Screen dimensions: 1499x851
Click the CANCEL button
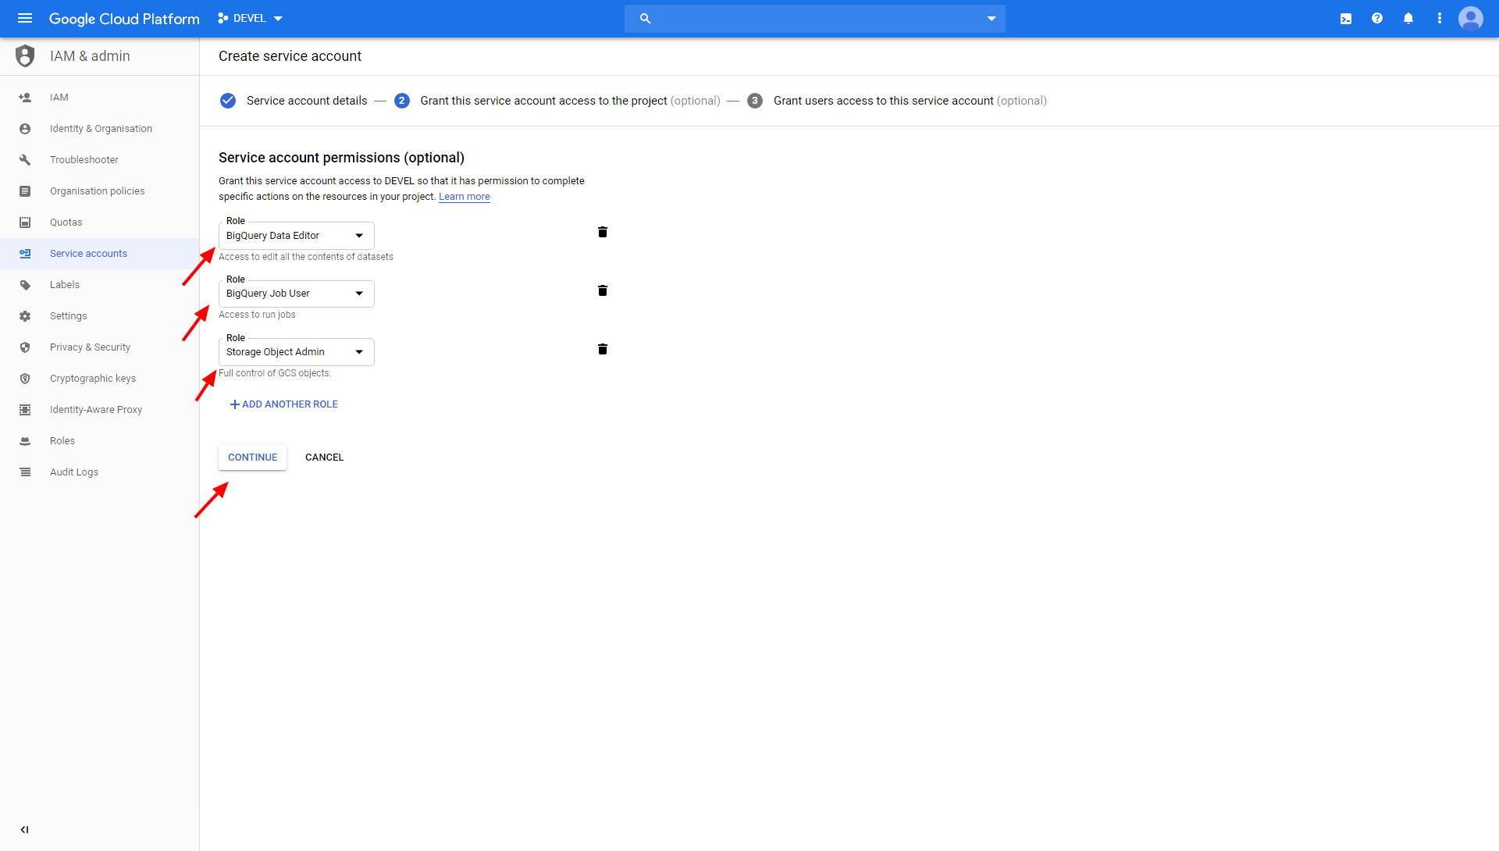coord(324,458)
